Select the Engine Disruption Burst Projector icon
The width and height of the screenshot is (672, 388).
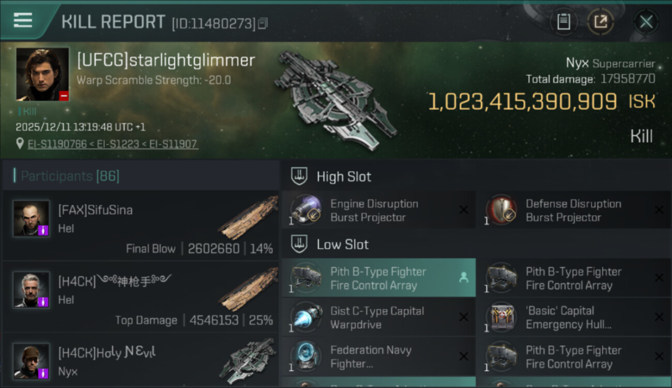(x=306, y=210)
